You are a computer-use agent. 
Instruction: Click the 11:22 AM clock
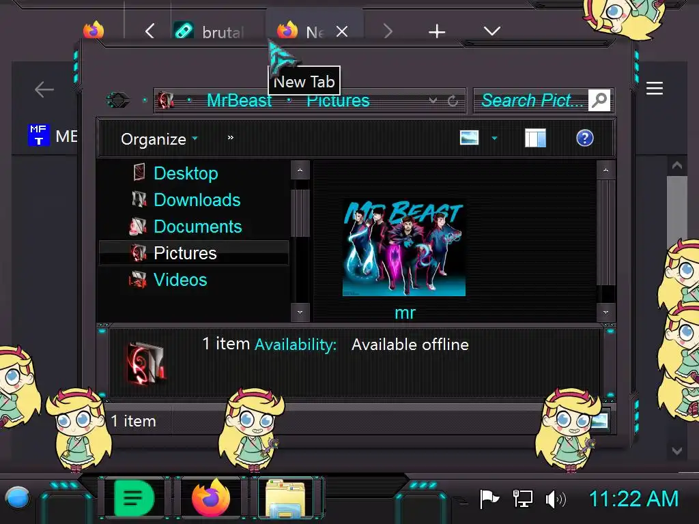click(x=633, y=499)
